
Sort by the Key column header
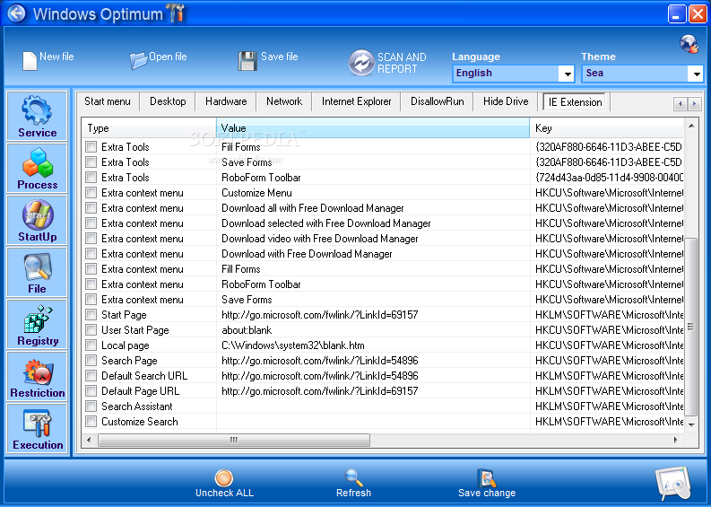607,128
